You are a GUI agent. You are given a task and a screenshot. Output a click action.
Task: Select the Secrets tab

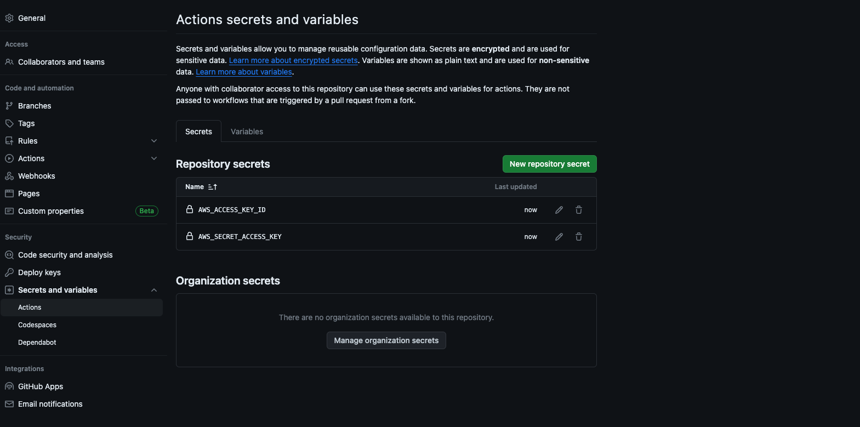click(x=198, y=132)
